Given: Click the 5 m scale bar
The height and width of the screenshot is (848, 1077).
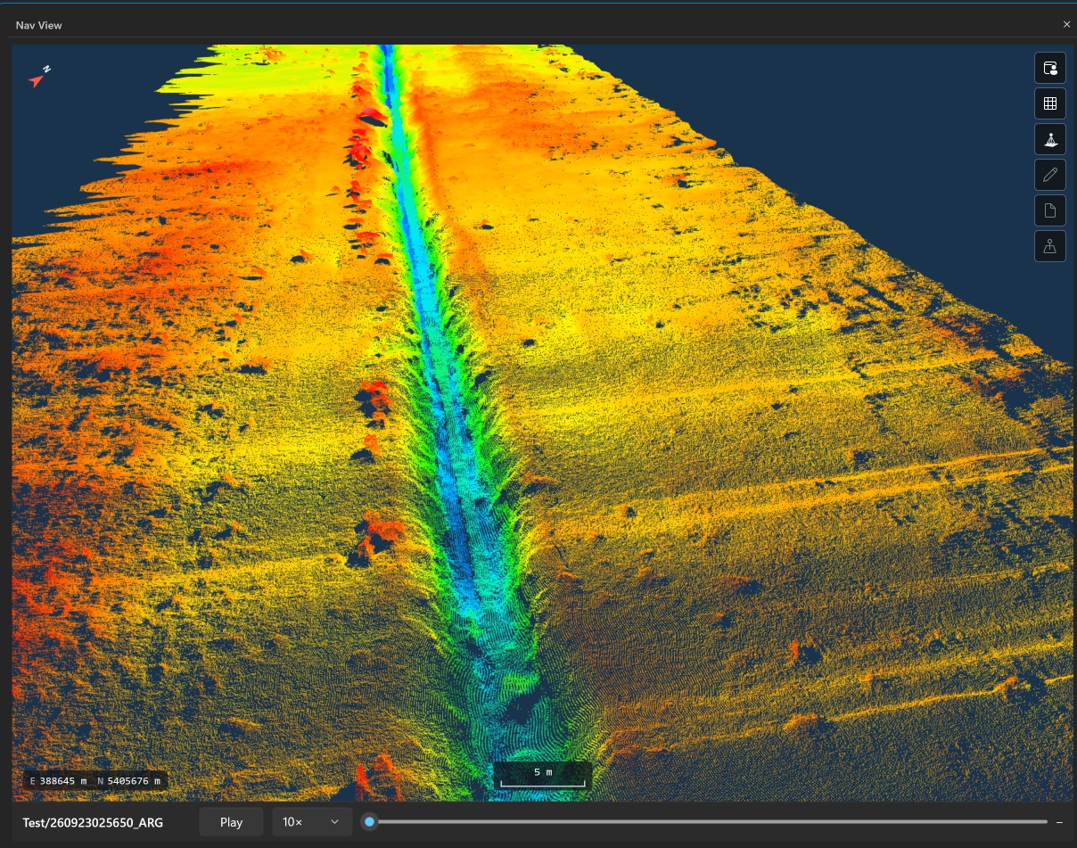Looking at the screenshot, I should click(542, 775).
